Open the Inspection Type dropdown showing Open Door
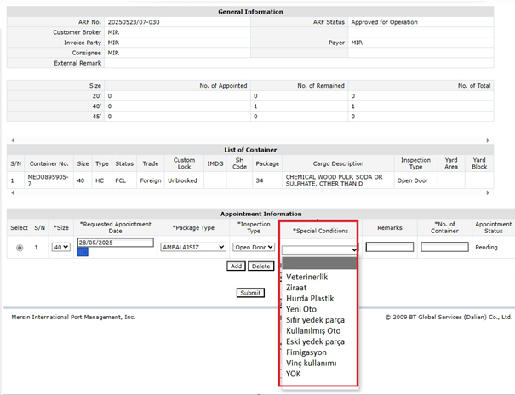Screen dimensions: 515x395 (x=254, y=247)
